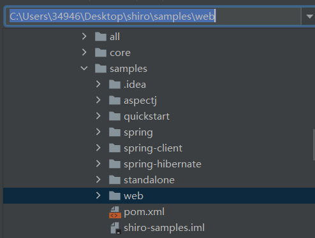315x238 pixels.
Task: Select the all row label
Action: (115, 37)
